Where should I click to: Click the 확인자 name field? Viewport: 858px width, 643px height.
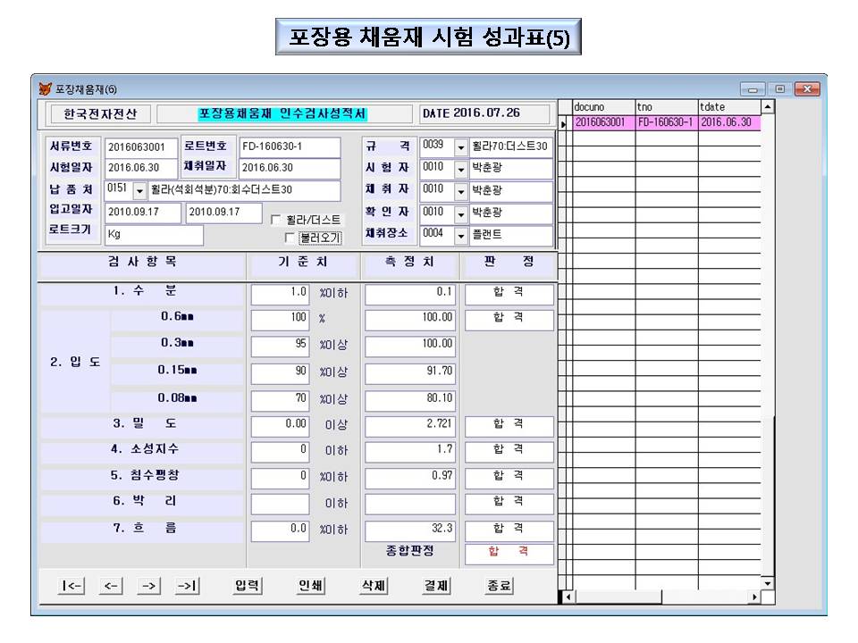point(510,213)
